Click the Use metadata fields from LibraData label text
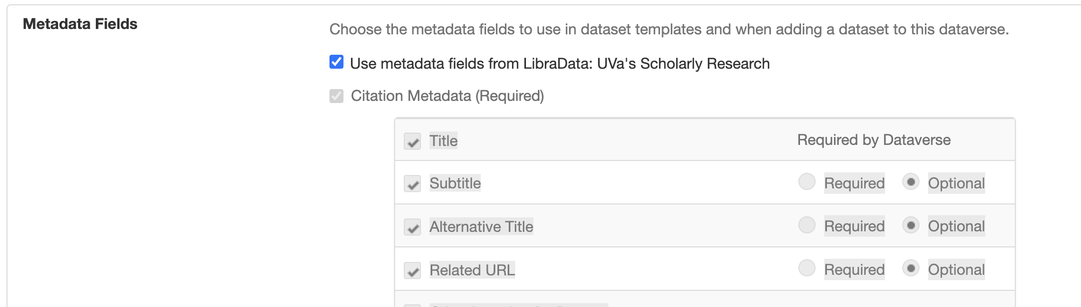This screenshot has height=307, width=1081. (560, 64)
